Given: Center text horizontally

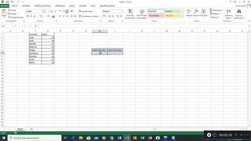Looking at the screenshot, I should coord(64,16).
